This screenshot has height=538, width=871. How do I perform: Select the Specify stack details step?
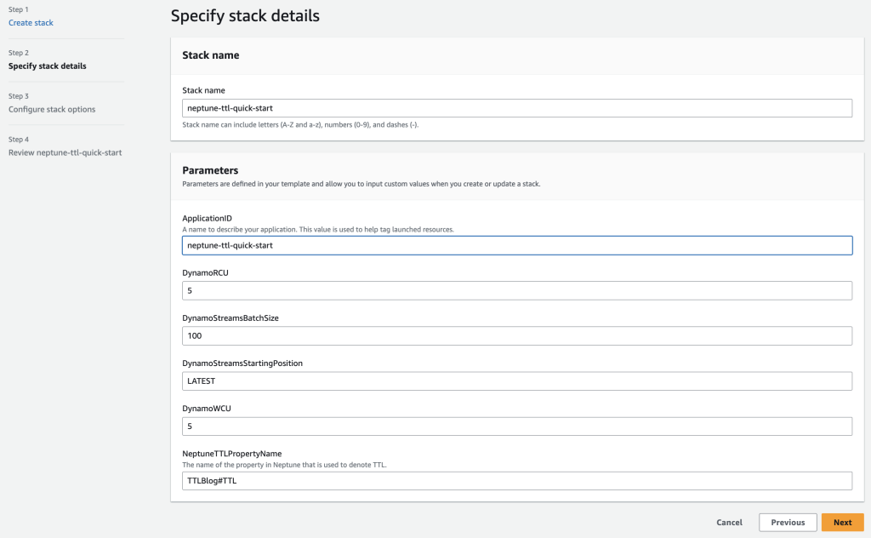pos(47,66)
